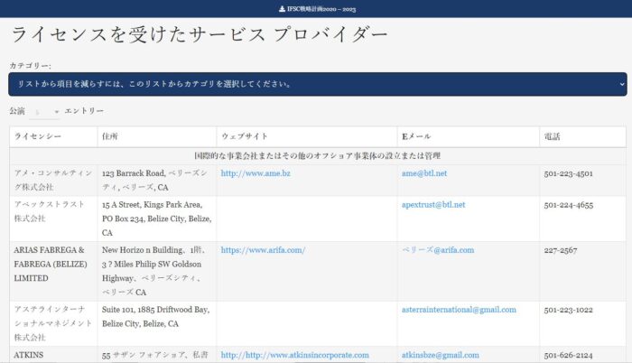Select the アメ・コンサルティング株式会社 licensee cell
The height and width of the screenshot is (363, 632).
pyautogui.click(x=53, y=181)
